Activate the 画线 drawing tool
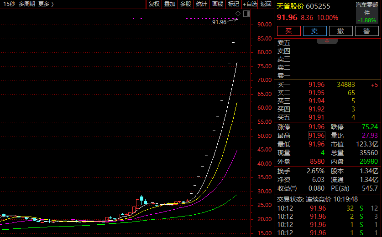The height and width of the screenshot is (237, 382). pyautogui.click(x=218, y=4)
